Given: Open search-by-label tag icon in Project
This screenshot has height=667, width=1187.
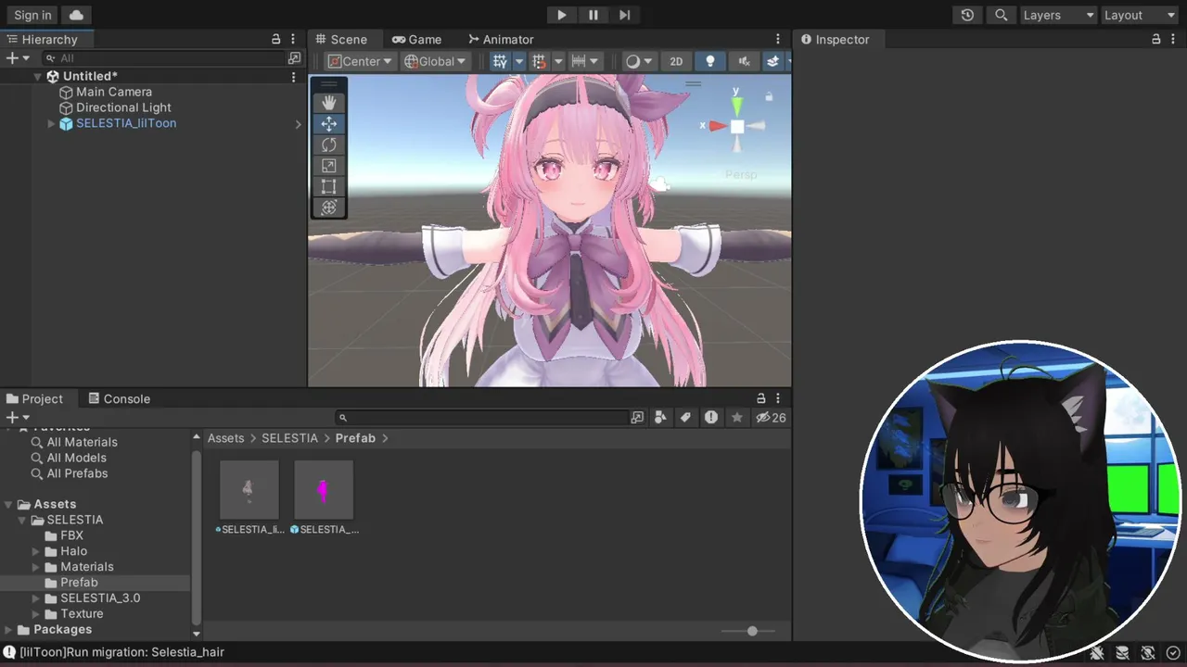Looking at the screenshot, I should coord(685,418).
